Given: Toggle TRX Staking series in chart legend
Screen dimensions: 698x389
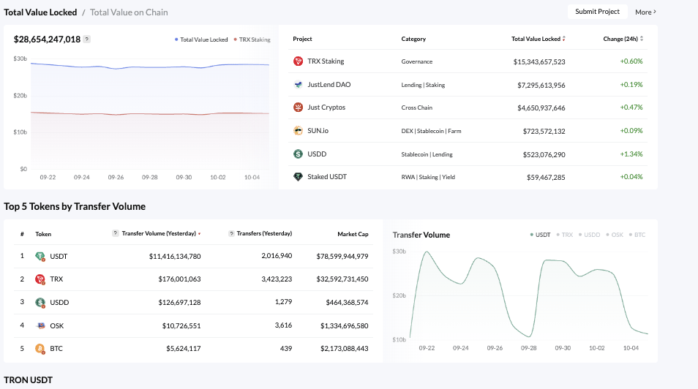Looking at the screenshot, I should click(x=252, y=39).
